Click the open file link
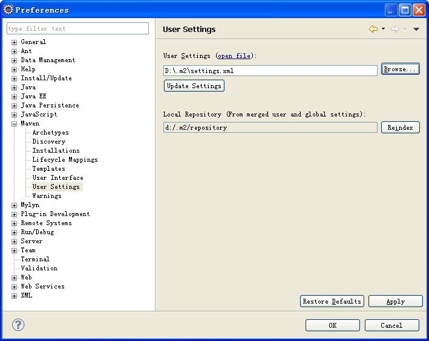 (x=234, y=56)
